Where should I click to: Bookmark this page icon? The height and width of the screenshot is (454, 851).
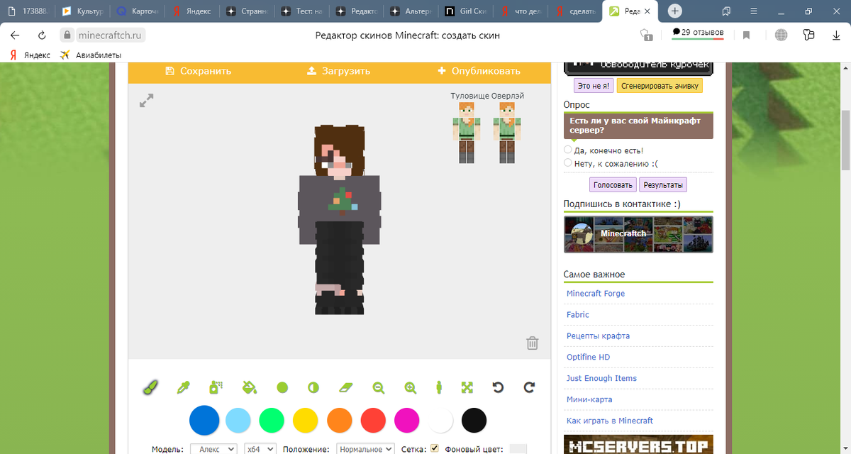coord(747,35)
